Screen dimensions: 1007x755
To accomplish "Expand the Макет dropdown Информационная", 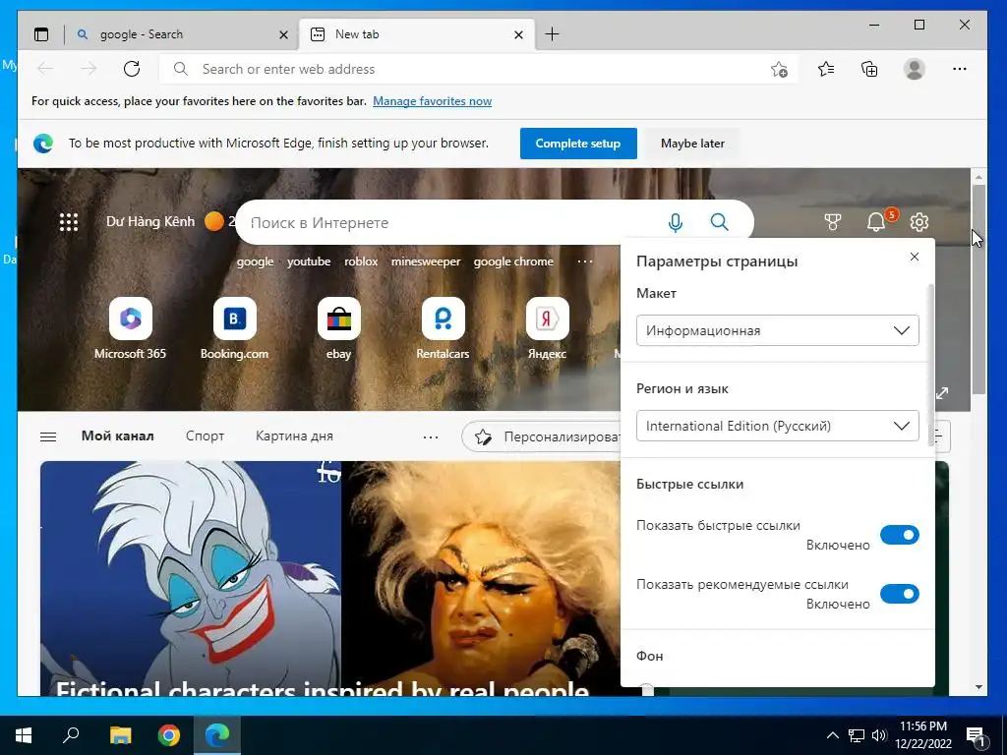I will [777, 330].
